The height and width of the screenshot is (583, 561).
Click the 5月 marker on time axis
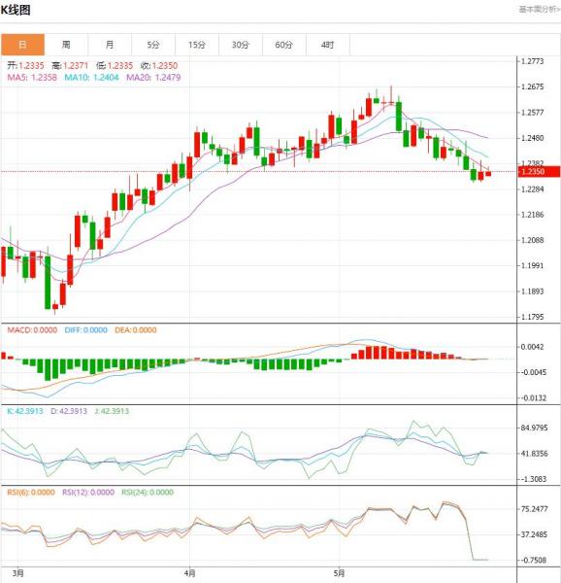tap(339, 573)
